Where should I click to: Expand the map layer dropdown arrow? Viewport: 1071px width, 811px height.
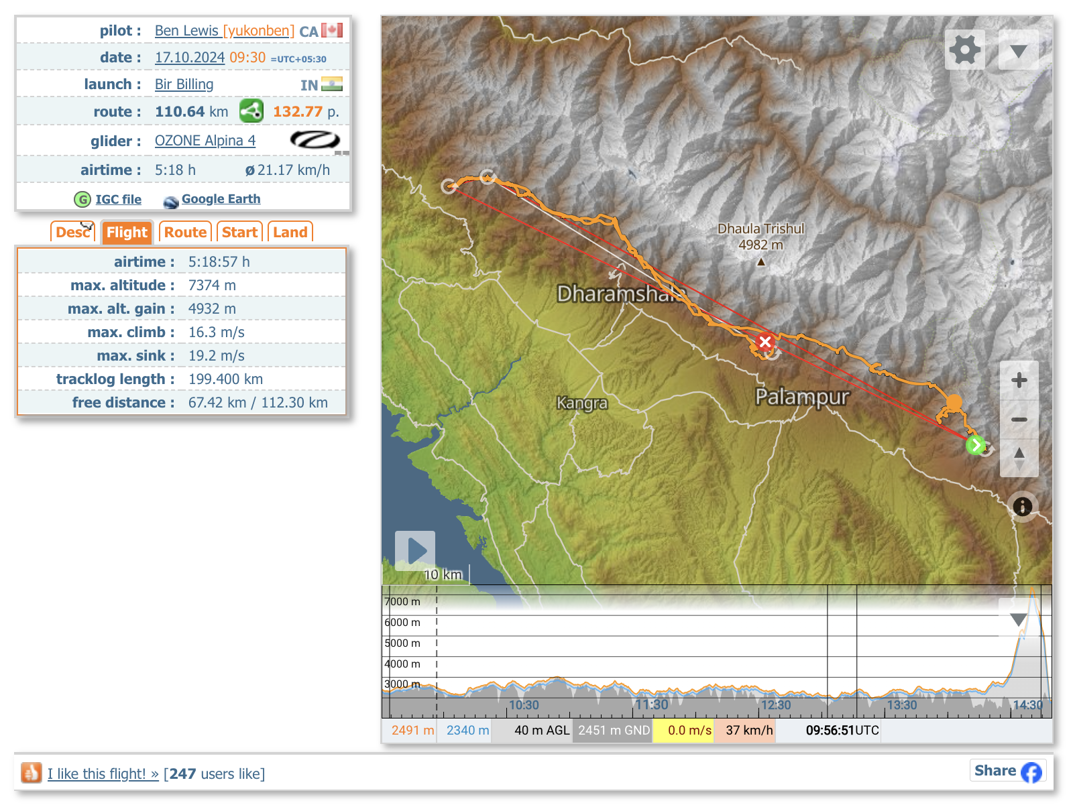[x=1018, y=51]
